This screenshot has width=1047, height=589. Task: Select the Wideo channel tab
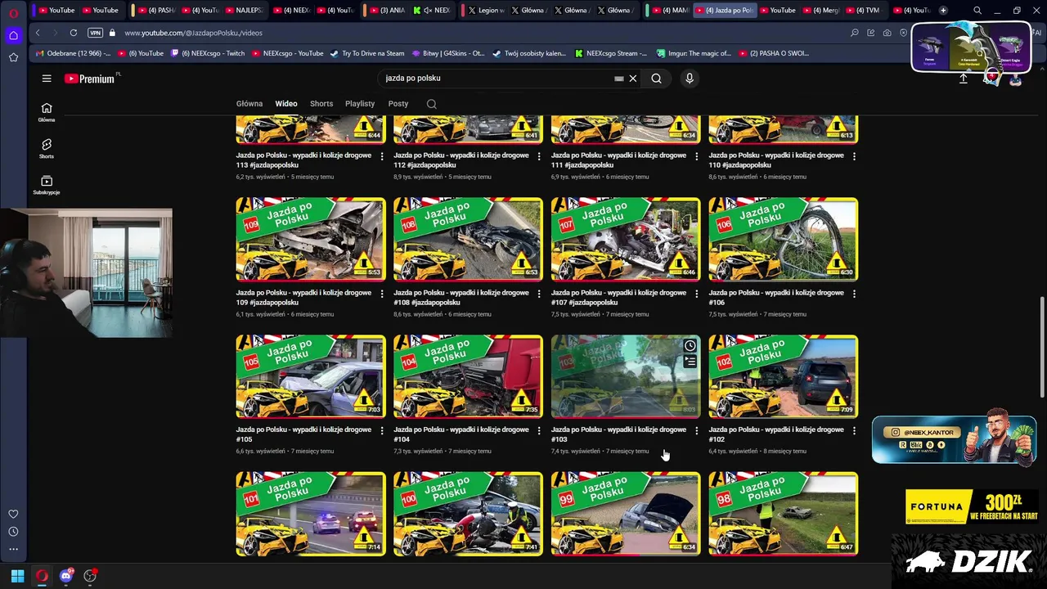coord(286,104)
